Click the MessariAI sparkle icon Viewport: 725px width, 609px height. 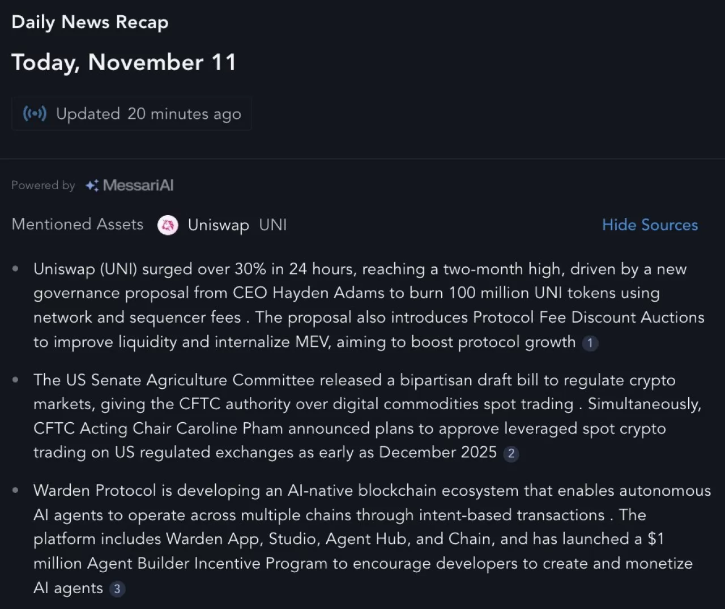(92, 185)
